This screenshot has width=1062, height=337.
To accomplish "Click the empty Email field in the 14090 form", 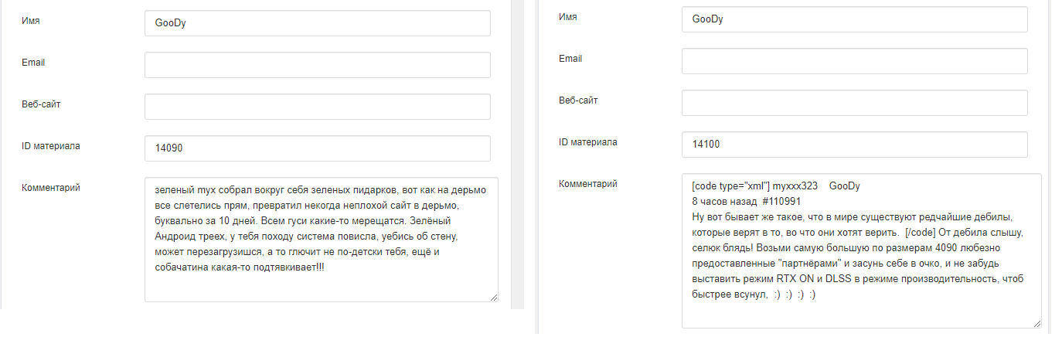I will 317,65.
